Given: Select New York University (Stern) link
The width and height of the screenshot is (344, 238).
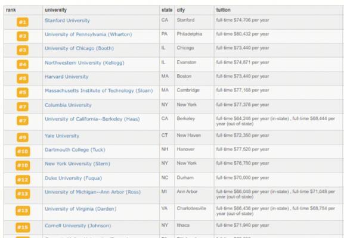Looking at the screenshot, I should (78, 164).
